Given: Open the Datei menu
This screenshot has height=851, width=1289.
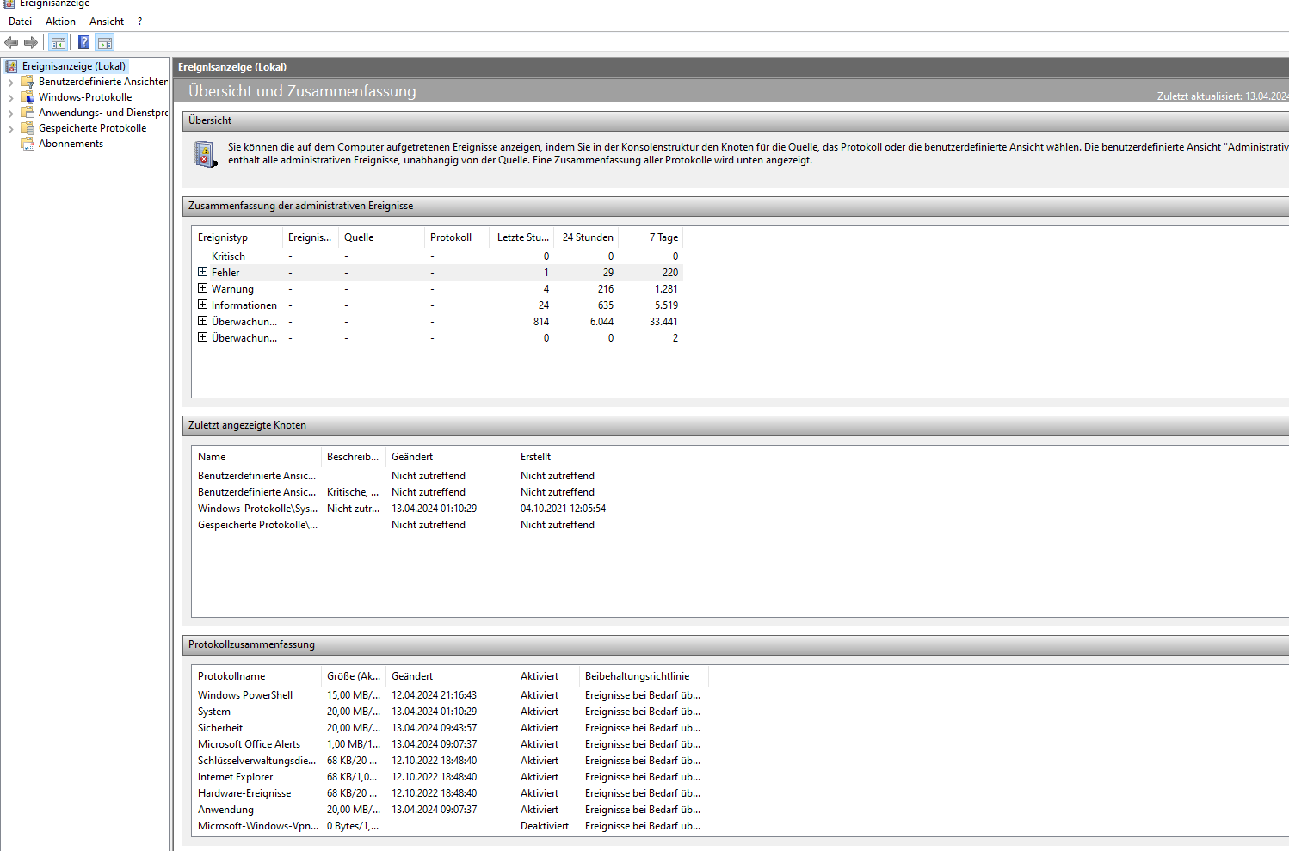Looking at the screenshot, I should [x=20, y=22].
